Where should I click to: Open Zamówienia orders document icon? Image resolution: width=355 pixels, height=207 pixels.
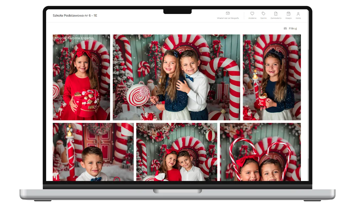tap(276, 14)
